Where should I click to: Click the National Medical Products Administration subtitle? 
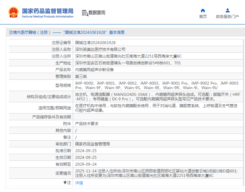48,17
